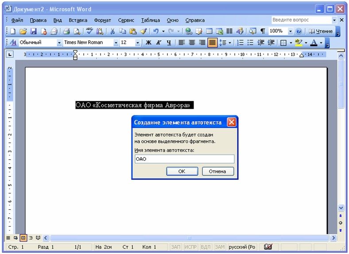Open the Файл menu
Image resolution: width=349 pixels, height=254 pixels.
[x=17, y=20]
